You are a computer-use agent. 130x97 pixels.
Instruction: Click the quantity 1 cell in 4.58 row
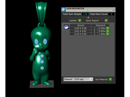(x=94, y=28)
